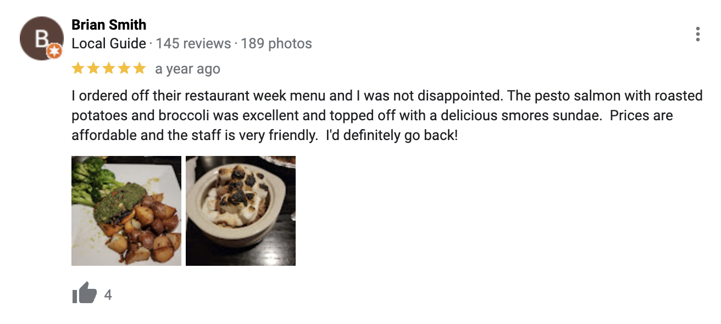Click the third yellow rating star
Image resolution: width=721 pixels, height=324 pixels.
[109, 69]
